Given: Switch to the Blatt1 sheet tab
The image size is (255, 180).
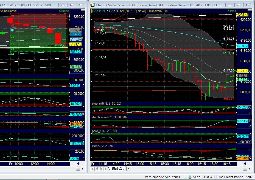Looking at the screenshot, I should (x=116, y=168).
